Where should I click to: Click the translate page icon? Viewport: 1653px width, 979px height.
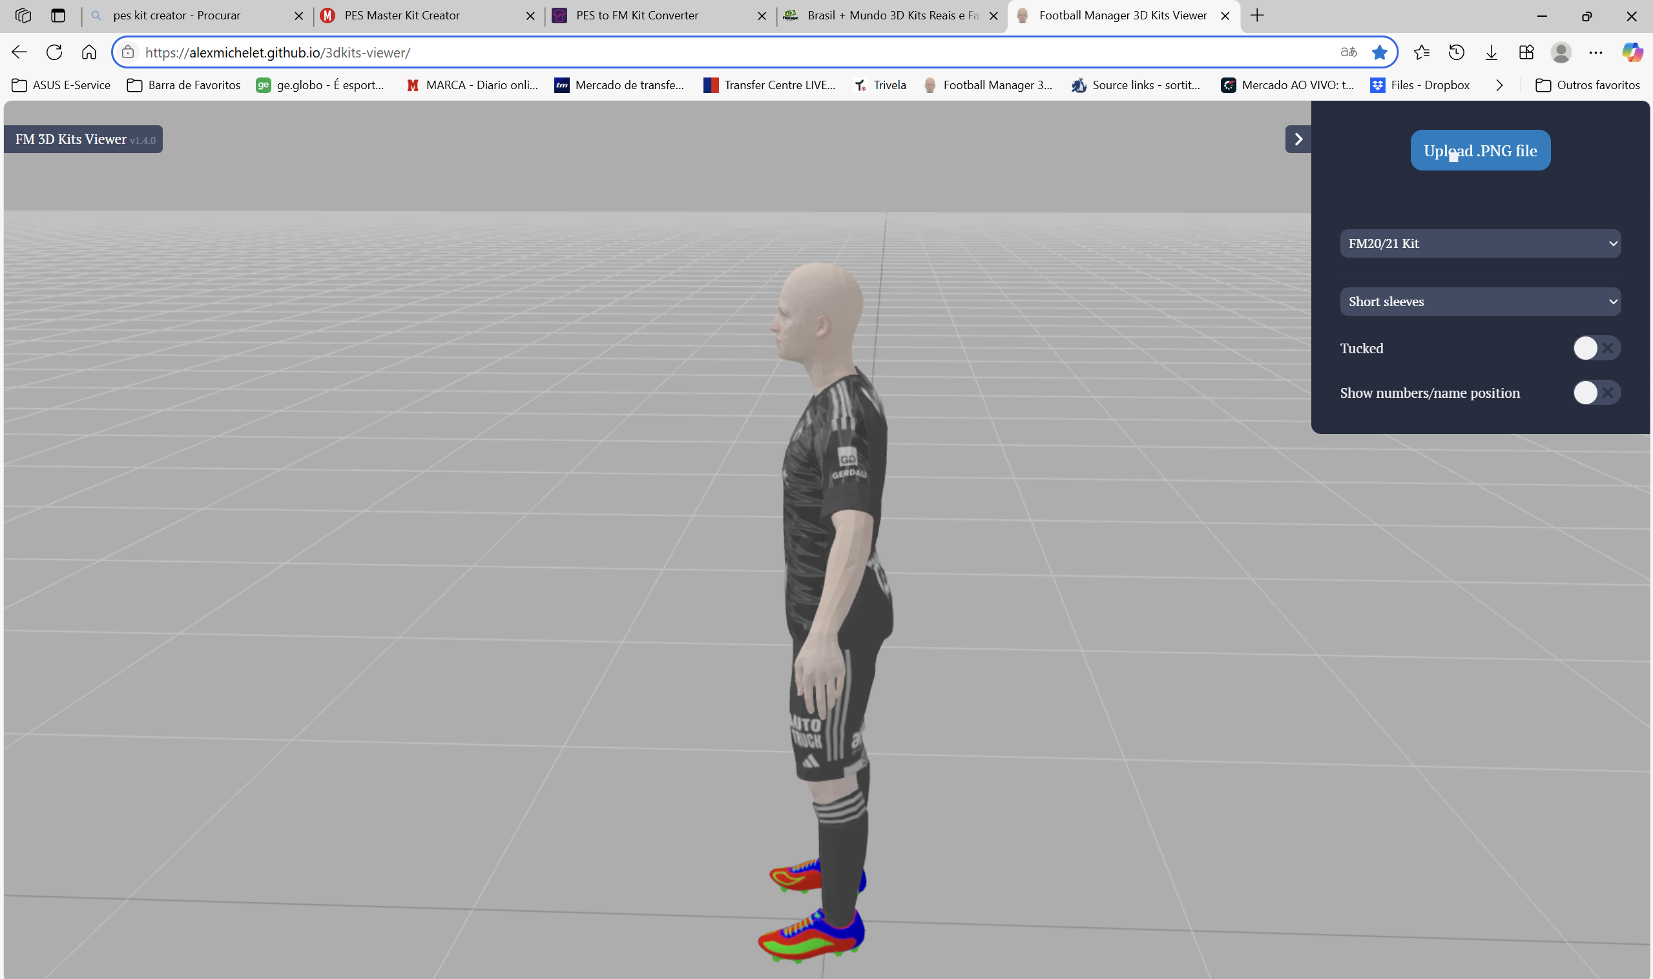click(1348, 52)
